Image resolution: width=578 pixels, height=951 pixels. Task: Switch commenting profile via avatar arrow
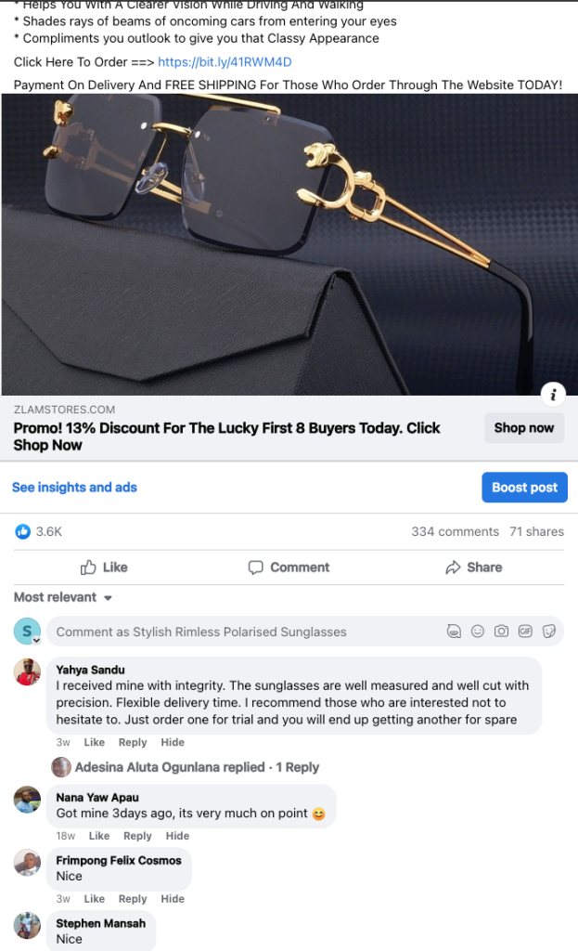point(36,641)
